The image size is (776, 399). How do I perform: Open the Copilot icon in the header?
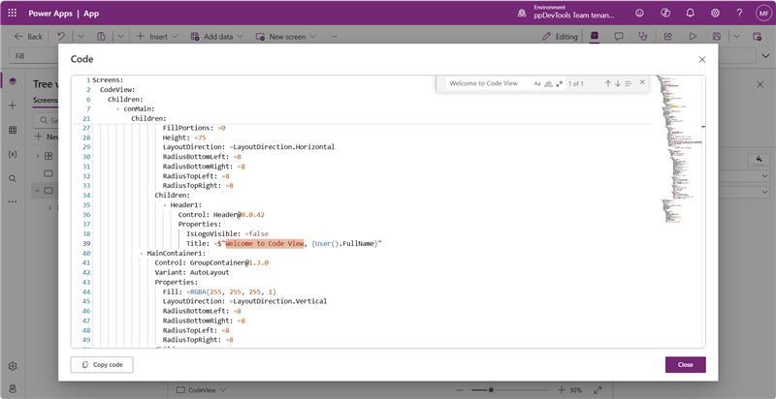pyautogui.click(x=665, y=14)
